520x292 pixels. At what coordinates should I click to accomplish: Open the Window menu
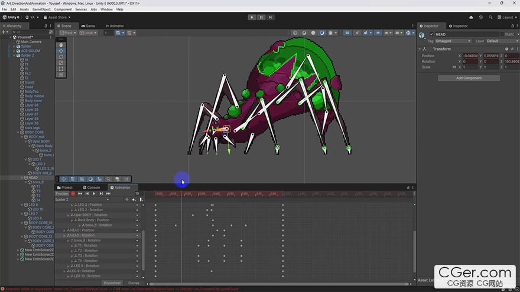106,9
